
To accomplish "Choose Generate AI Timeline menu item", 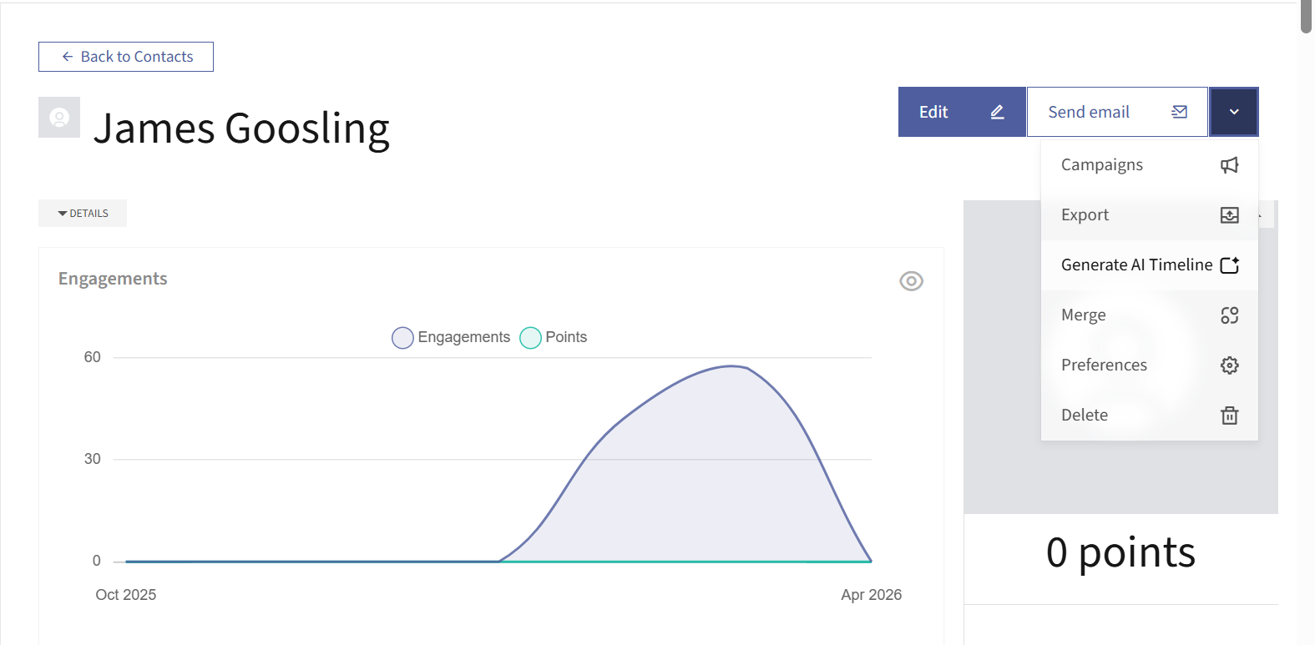I will pos(1135,265).
